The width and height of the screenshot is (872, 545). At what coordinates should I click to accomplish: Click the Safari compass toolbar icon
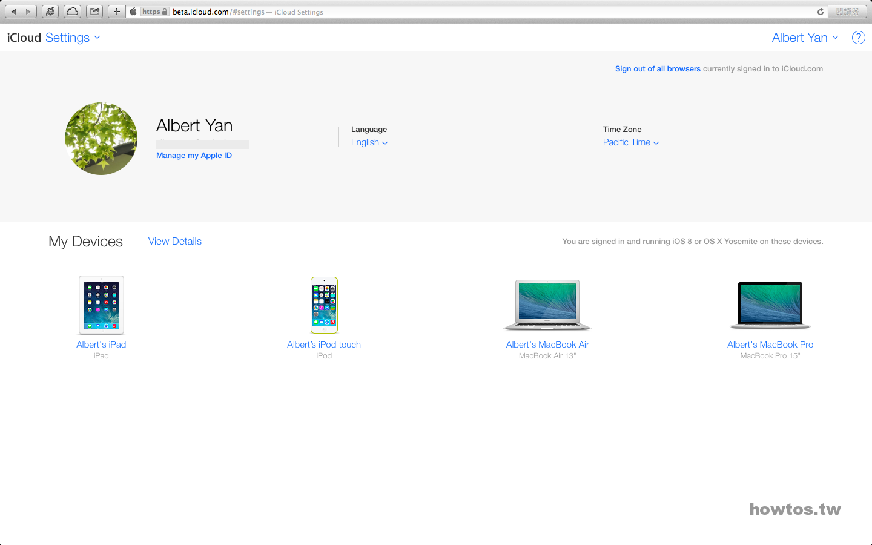[50, 12]
